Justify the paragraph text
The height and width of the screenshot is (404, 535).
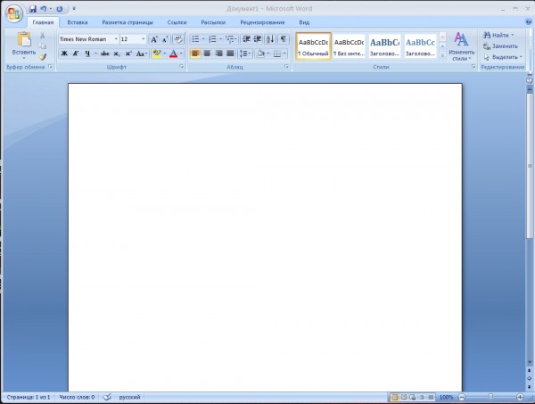tap(230, 54)
